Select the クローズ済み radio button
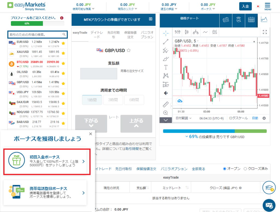This screenshot has height=212, width=280. 245,169
